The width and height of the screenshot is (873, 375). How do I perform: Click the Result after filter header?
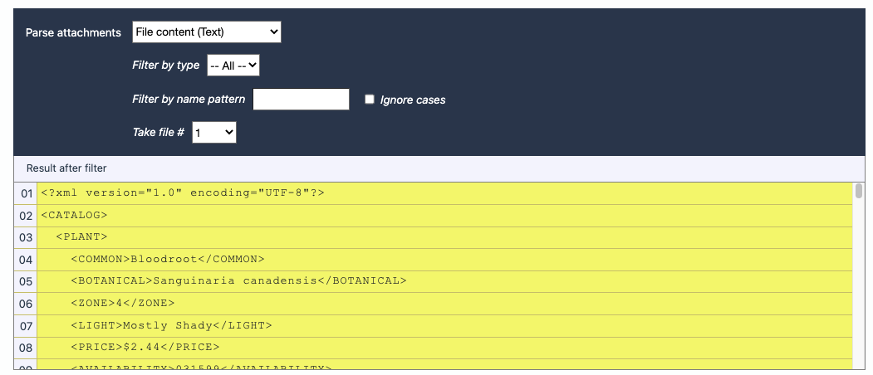[66, 168]
